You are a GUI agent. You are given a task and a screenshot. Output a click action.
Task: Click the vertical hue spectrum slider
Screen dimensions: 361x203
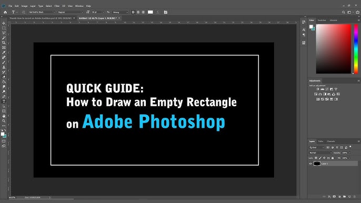click(356, 49)
